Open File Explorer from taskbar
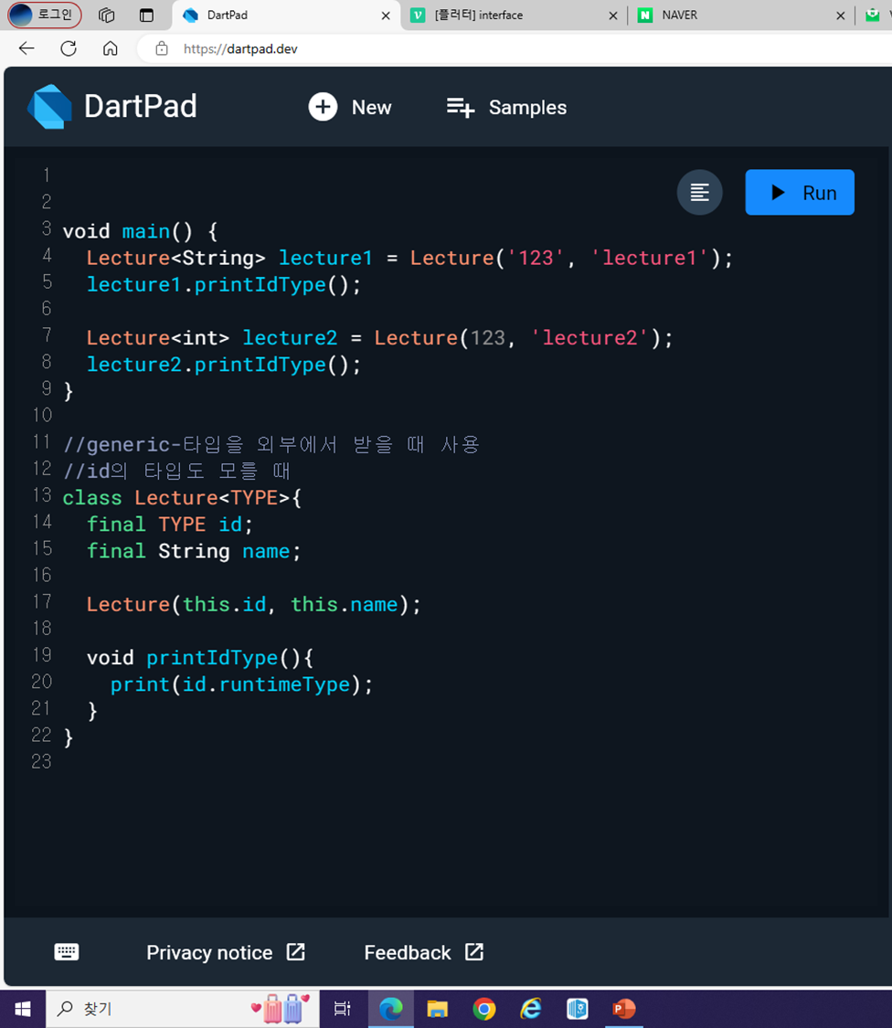This screenshot has width=892, height=1028. (x=438, y=1008)
